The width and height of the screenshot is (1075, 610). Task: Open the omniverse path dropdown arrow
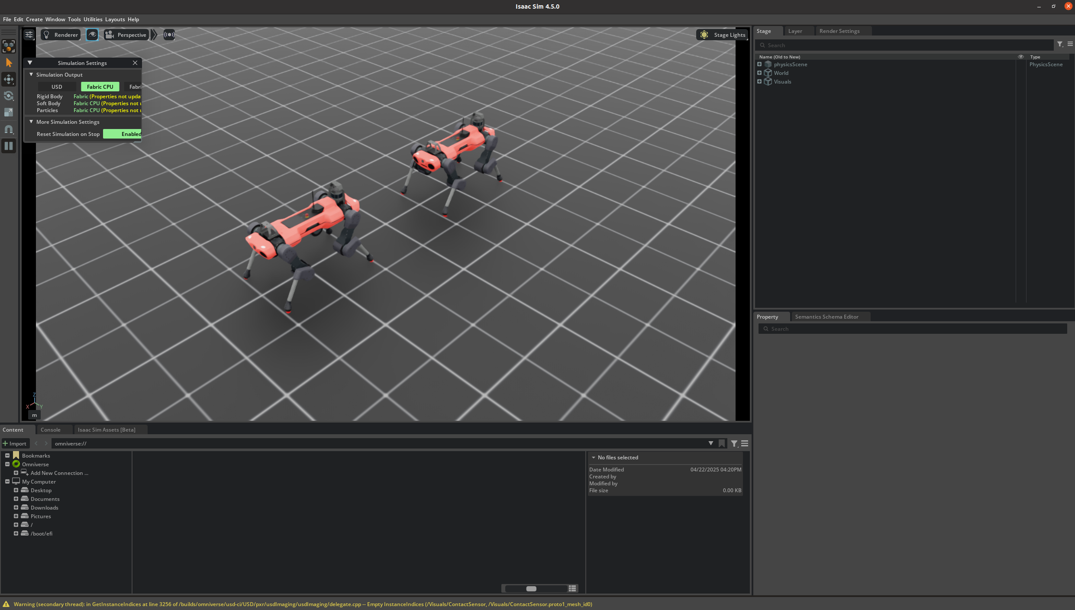point(710,443)
